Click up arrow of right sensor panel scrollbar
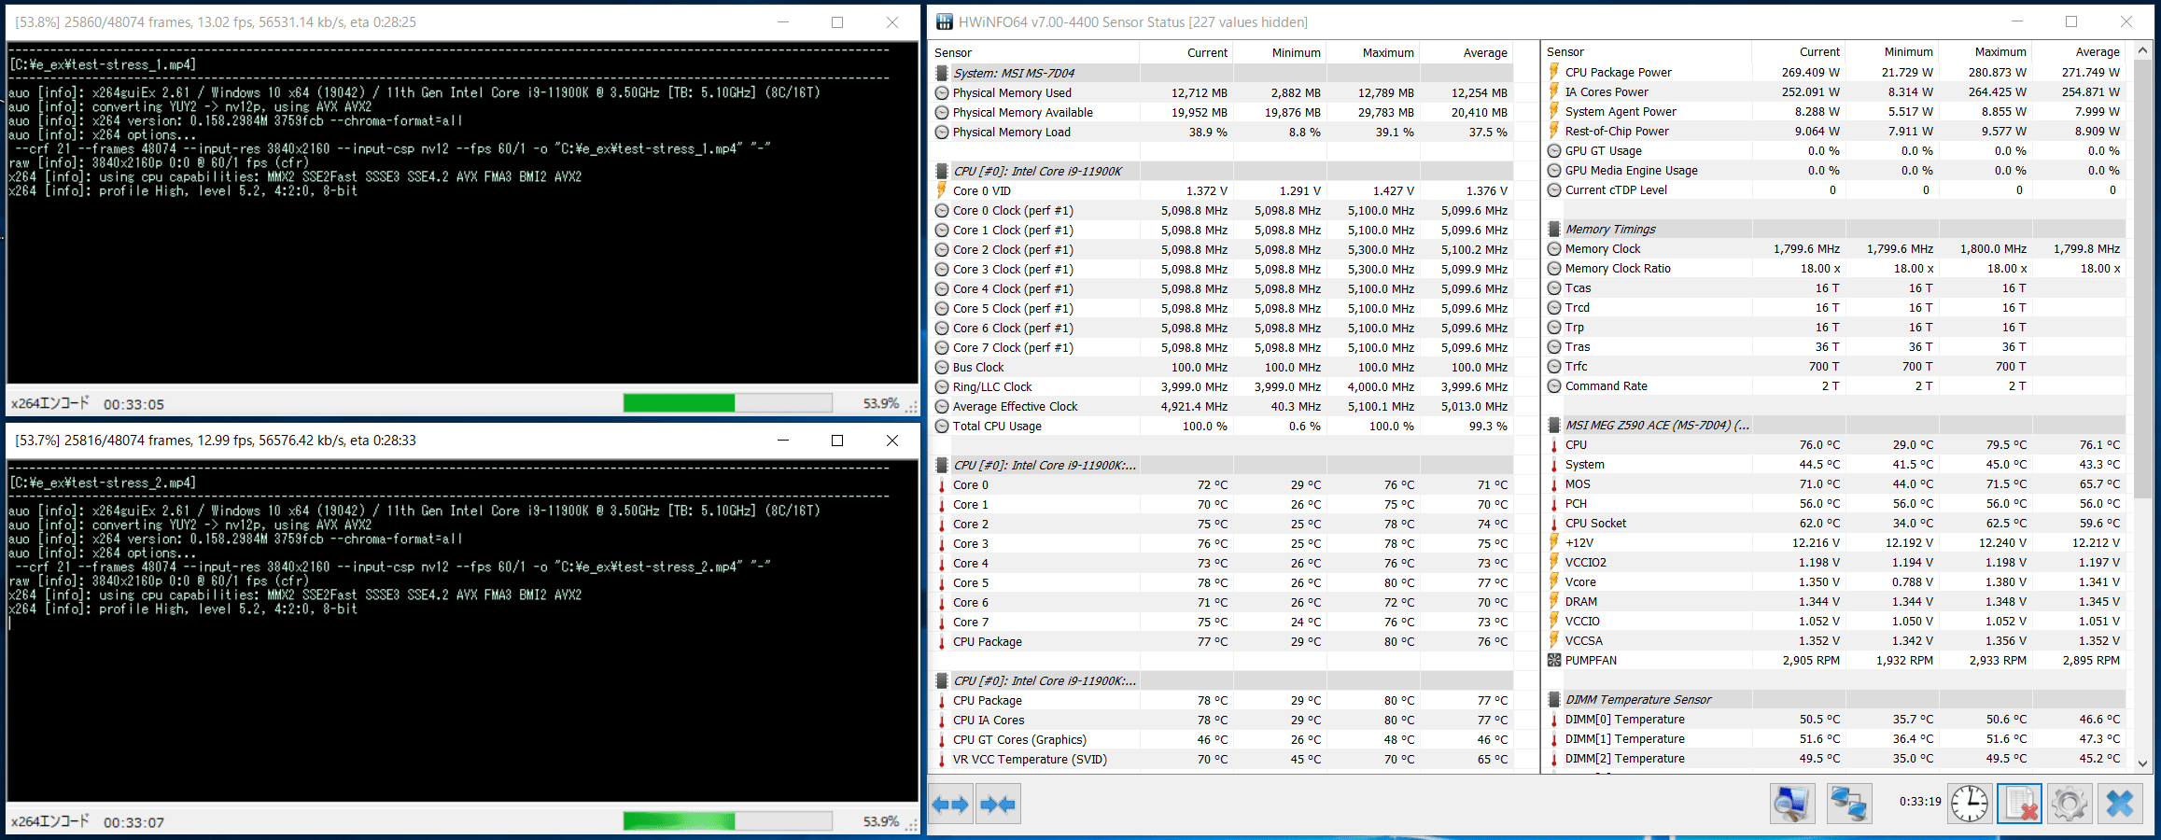 2142,50
